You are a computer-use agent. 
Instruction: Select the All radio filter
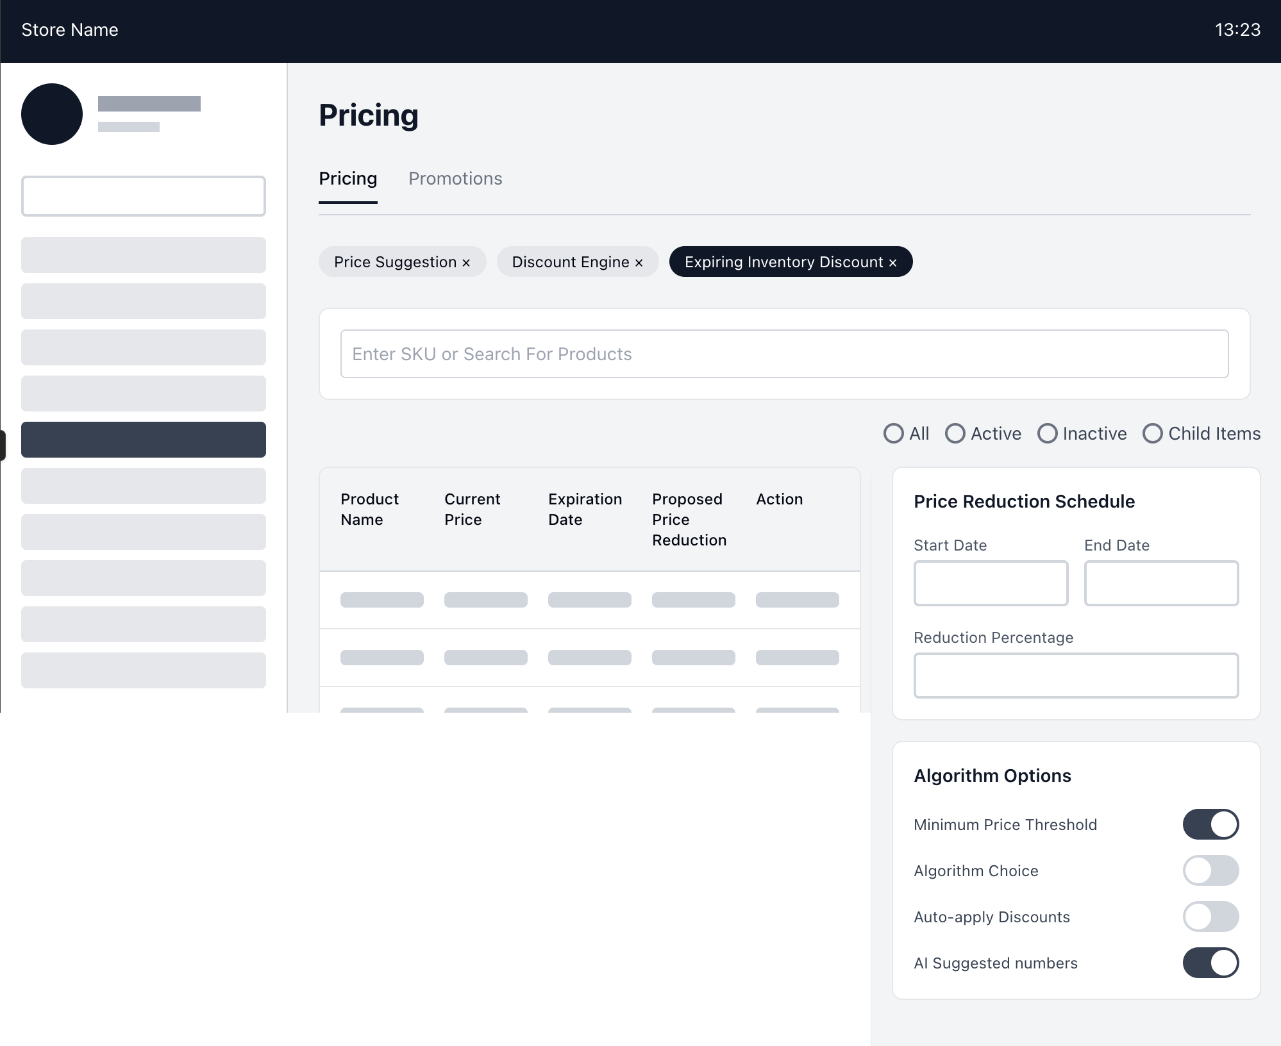pyautogui.click(x=894, y=434)
